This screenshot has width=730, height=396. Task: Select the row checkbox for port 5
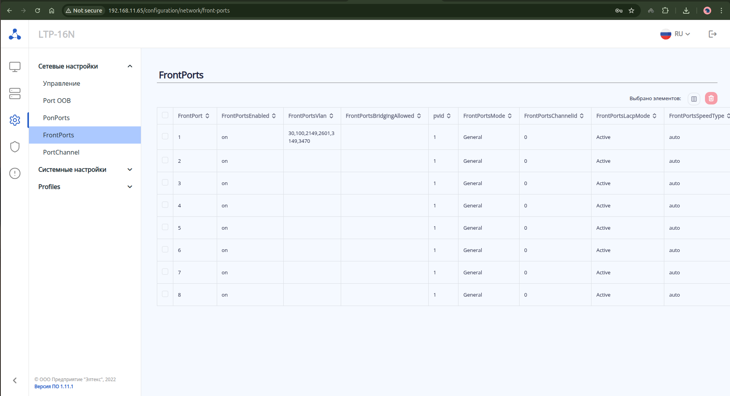[165, 227]
